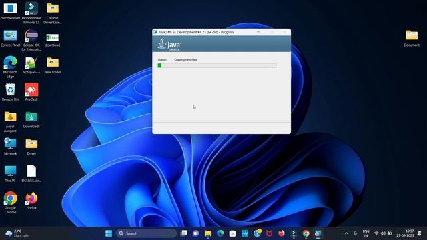The image size is (427, 240).
Task: Open the Recycle Bin
Action: (11, 93)
